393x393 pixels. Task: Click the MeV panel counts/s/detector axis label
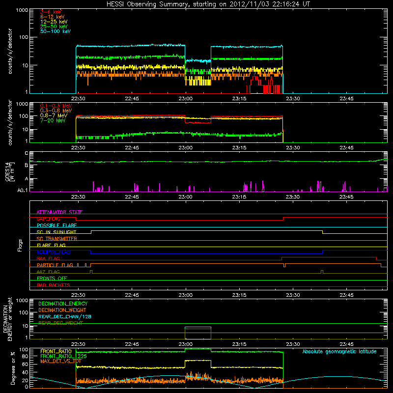(10, 122)
